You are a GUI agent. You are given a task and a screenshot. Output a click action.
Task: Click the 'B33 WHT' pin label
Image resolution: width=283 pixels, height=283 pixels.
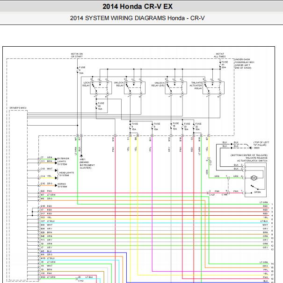pos(46,225)
